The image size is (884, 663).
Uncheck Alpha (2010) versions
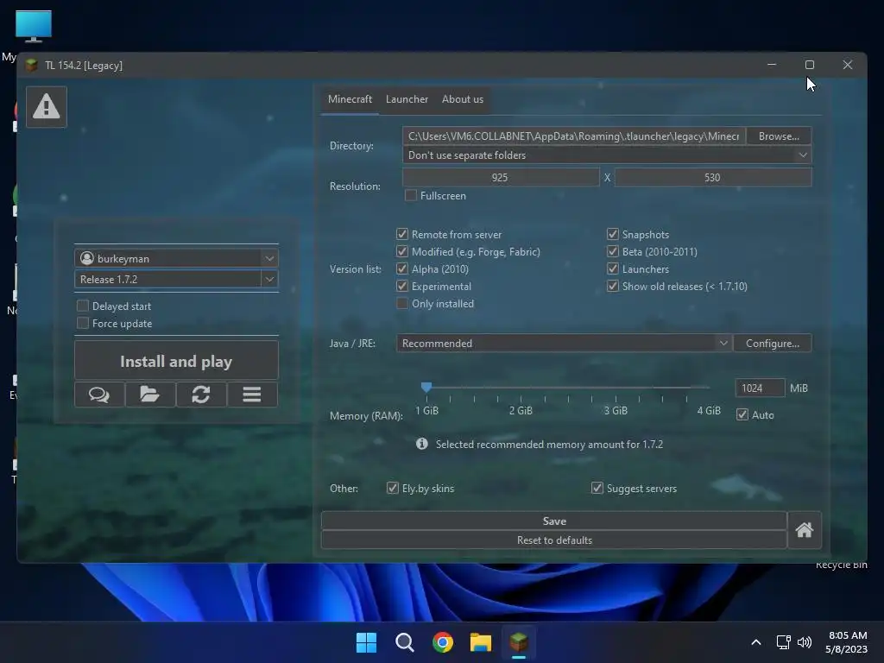[x=402, y=269]
